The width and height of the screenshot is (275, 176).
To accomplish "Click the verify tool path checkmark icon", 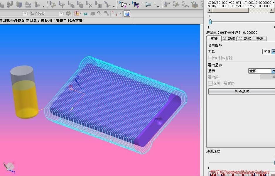I will click(x=194, y=4).
